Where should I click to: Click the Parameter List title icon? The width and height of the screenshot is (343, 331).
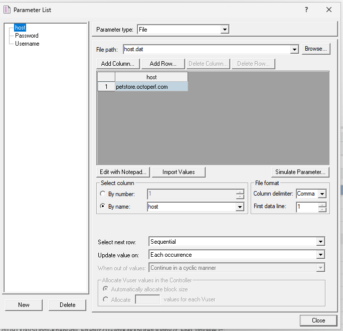click(x=7, y=10)
